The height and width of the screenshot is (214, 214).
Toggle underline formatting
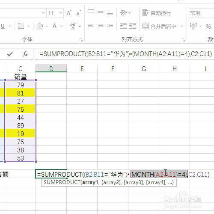[x=3, y=26]
